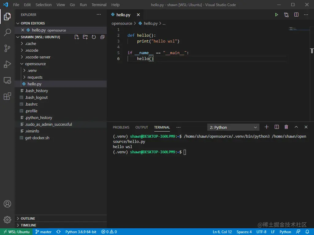Open notifications via bell icon
This screenshot has height=235, width=314.
pos(307,232)
